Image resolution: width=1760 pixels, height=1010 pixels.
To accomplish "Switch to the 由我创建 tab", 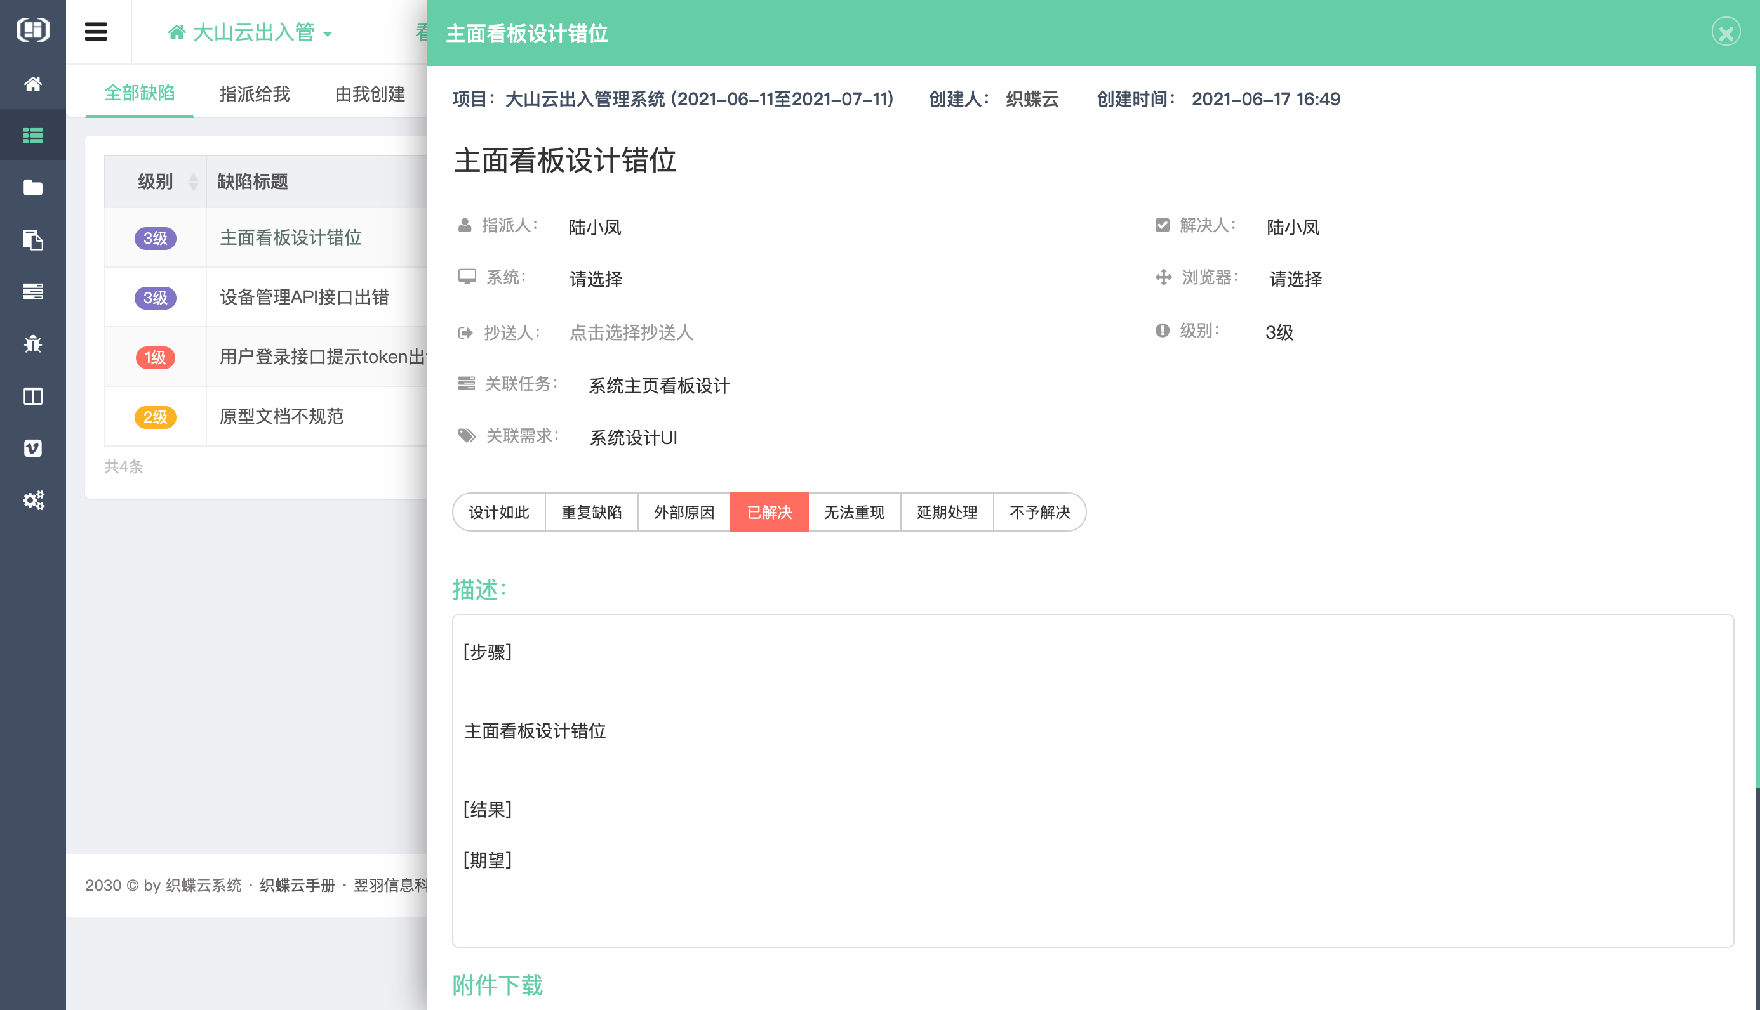I will (370, 94).
